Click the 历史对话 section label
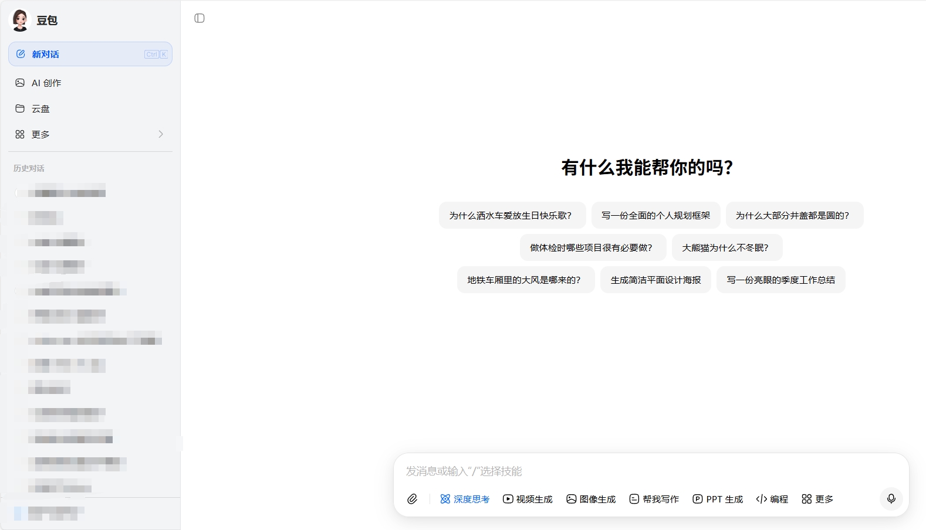The image size is (926, 530). tap(29, 168)
